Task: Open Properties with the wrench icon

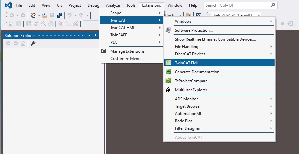Action: 33,44
